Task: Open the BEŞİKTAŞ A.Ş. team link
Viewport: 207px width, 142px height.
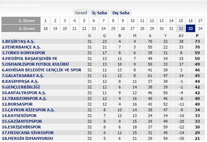Action: (x=18, y=41)
